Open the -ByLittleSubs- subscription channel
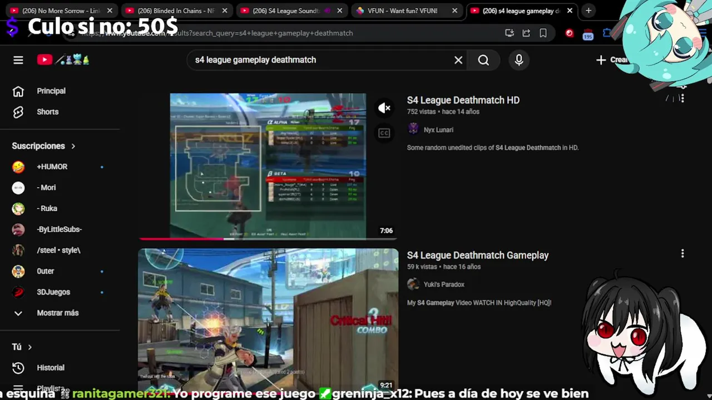Viewport: 712px width, 400px height. 60,229
